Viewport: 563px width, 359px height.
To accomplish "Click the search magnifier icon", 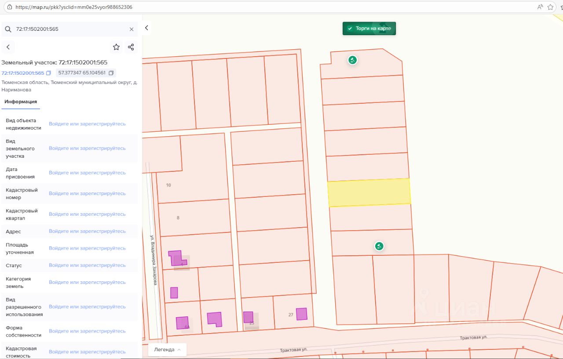I will tap(8, 29).
